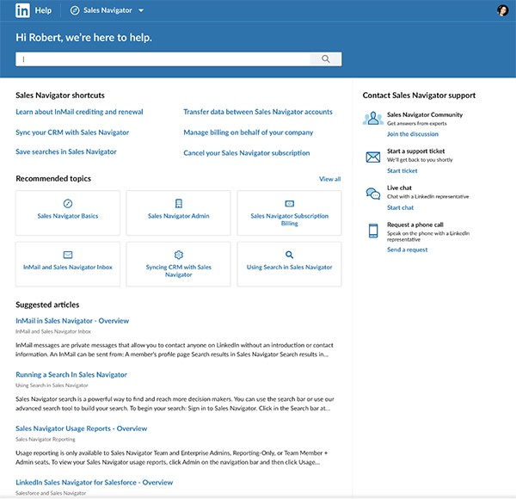Click View all recommended topics link
Screen dimensions: 516x499
(x=329, y=179)
